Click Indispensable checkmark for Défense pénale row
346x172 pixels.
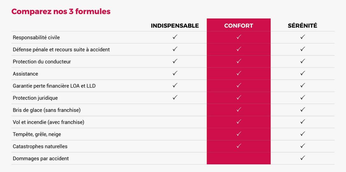coord(175,49)
